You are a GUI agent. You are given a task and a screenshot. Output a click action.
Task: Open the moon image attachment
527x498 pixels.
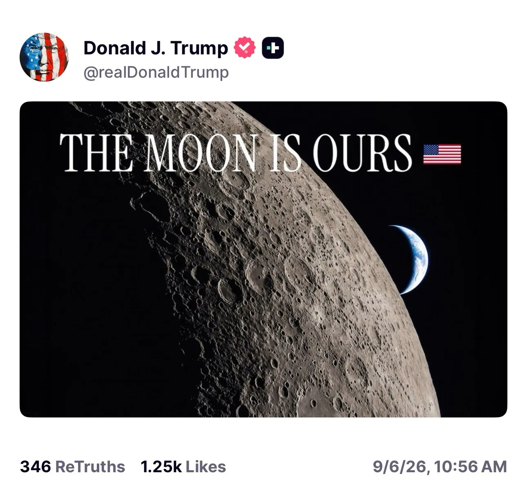pos(263,259)
